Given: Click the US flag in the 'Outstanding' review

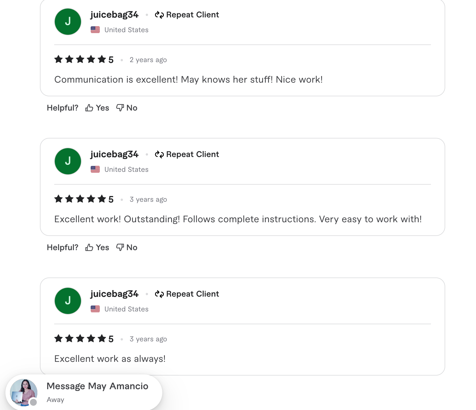Looking at the screenshot, I should (x=95, y=170).
